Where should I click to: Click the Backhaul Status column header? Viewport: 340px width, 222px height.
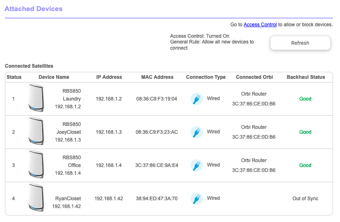306,77
